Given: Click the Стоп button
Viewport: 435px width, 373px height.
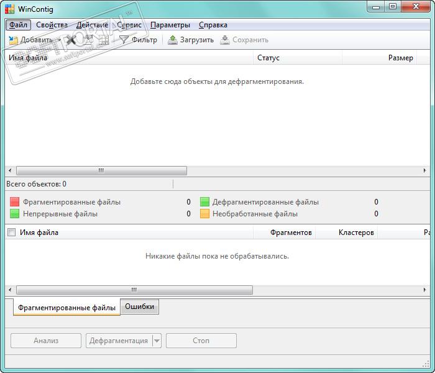Looking at the screenshot, I should tap(201, 341).
